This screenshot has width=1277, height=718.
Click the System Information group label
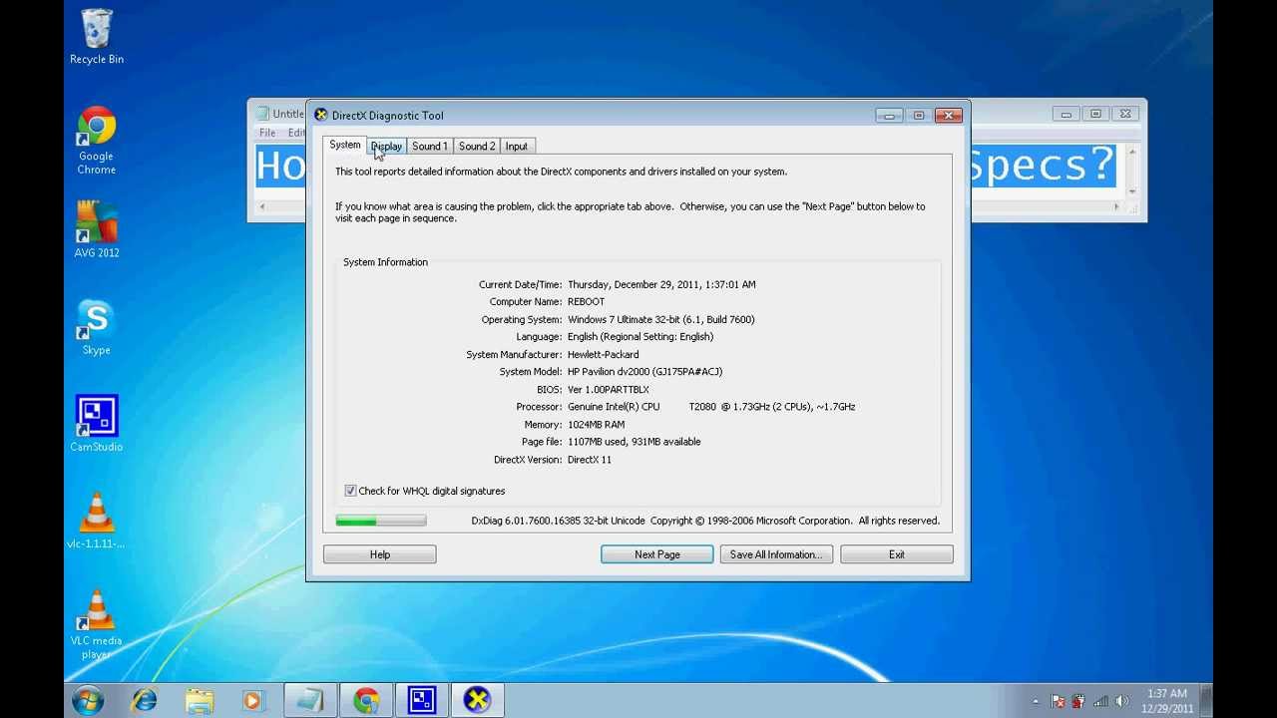tap(386, 262)
